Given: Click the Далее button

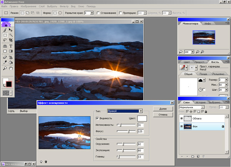Looking at the screenshot, I should [x=162, y=109].
